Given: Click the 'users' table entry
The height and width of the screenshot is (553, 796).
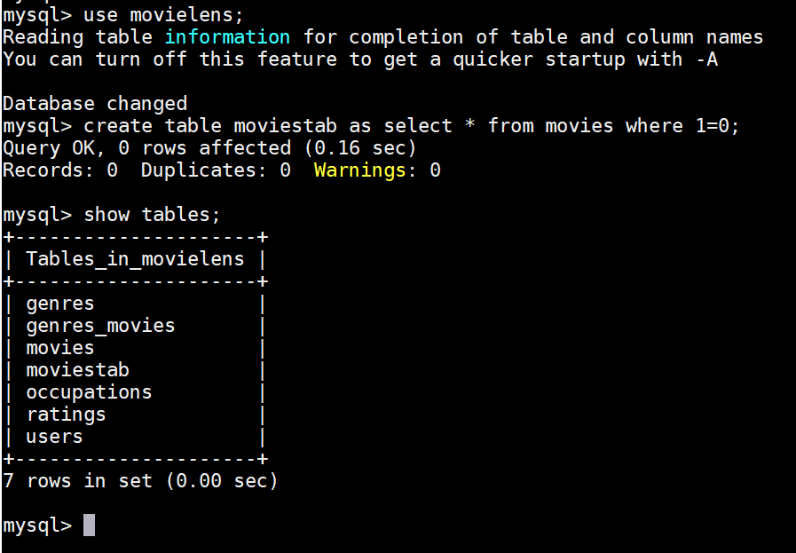Looking at the screenshot, I should click(x=54, y=437).
